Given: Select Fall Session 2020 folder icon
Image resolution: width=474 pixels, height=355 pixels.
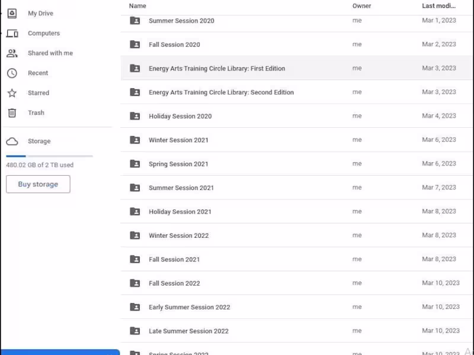Looking at the screenshot, I should [135, 44].
